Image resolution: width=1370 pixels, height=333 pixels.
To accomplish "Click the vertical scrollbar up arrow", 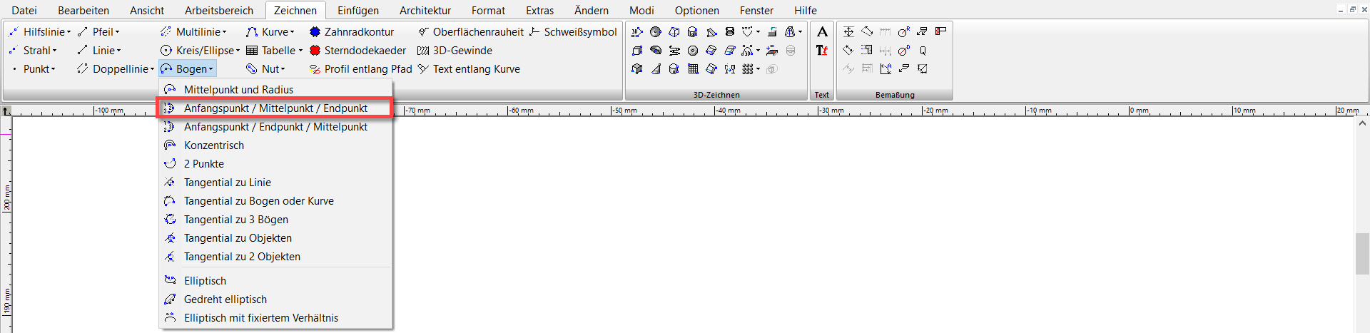I will click(1362, 123).
